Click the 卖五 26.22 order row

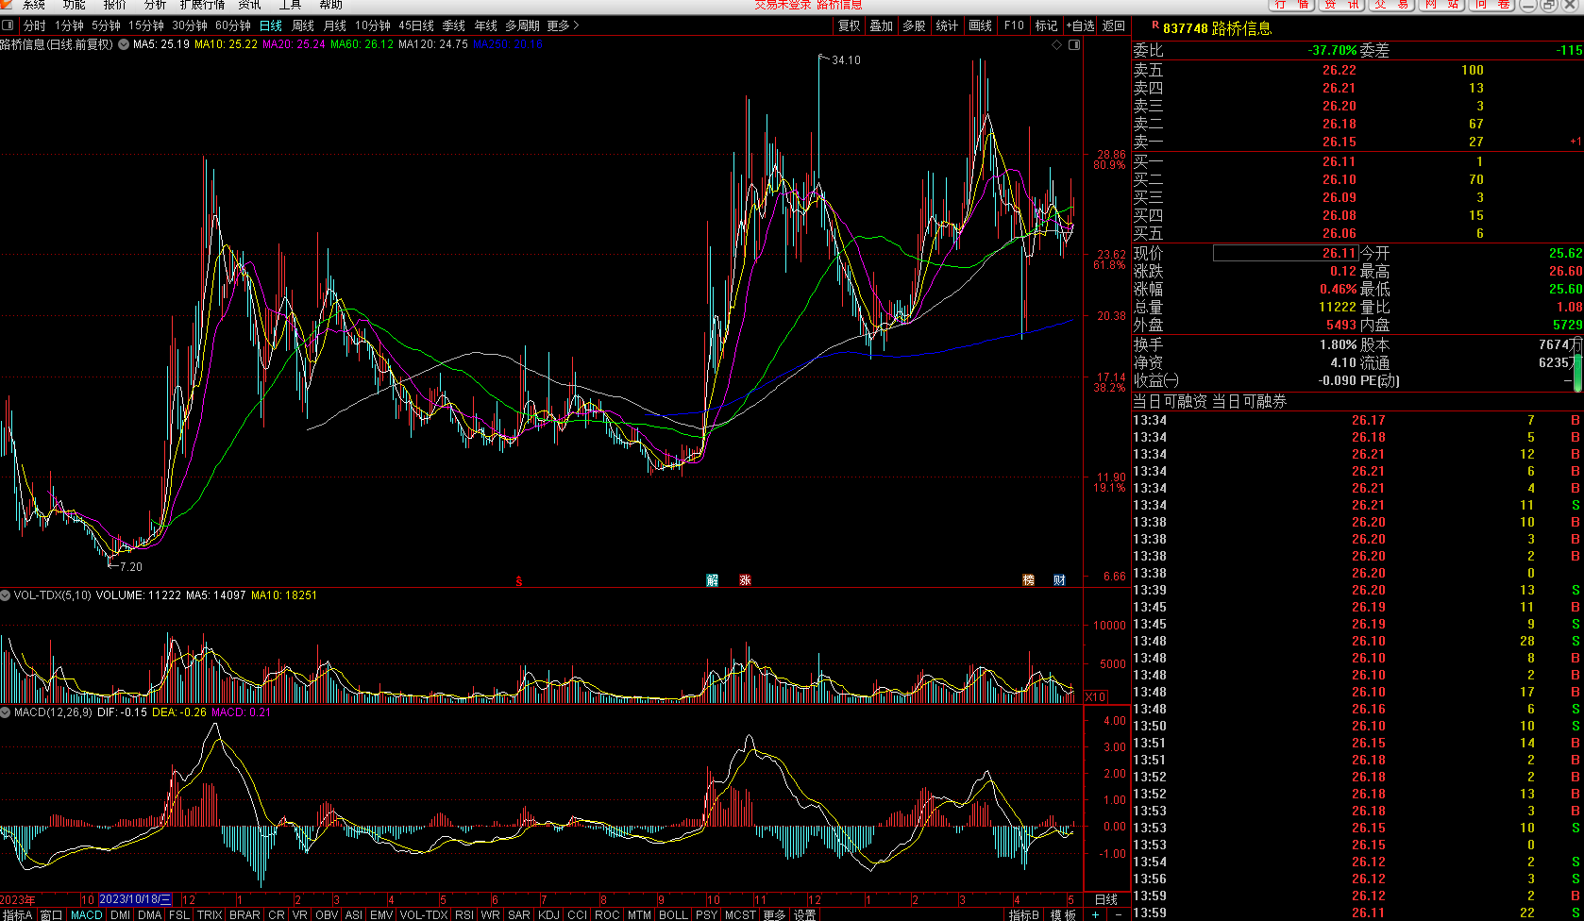pyautogui.click(x=1357, y=70)
